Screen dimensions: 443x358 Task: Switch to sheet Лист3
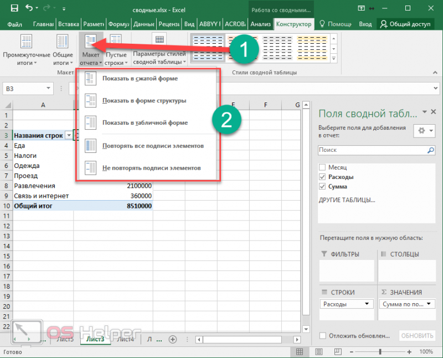click(95, 339)
